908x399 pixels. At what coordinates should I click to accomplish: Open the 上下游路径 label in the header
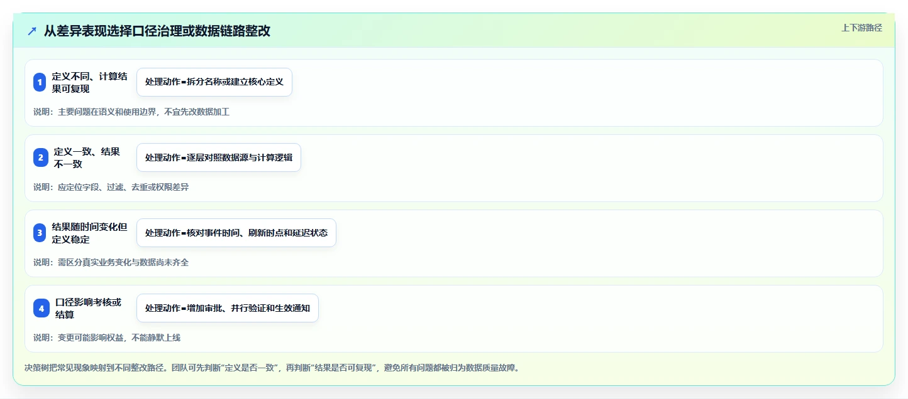(x=862, y=28)
